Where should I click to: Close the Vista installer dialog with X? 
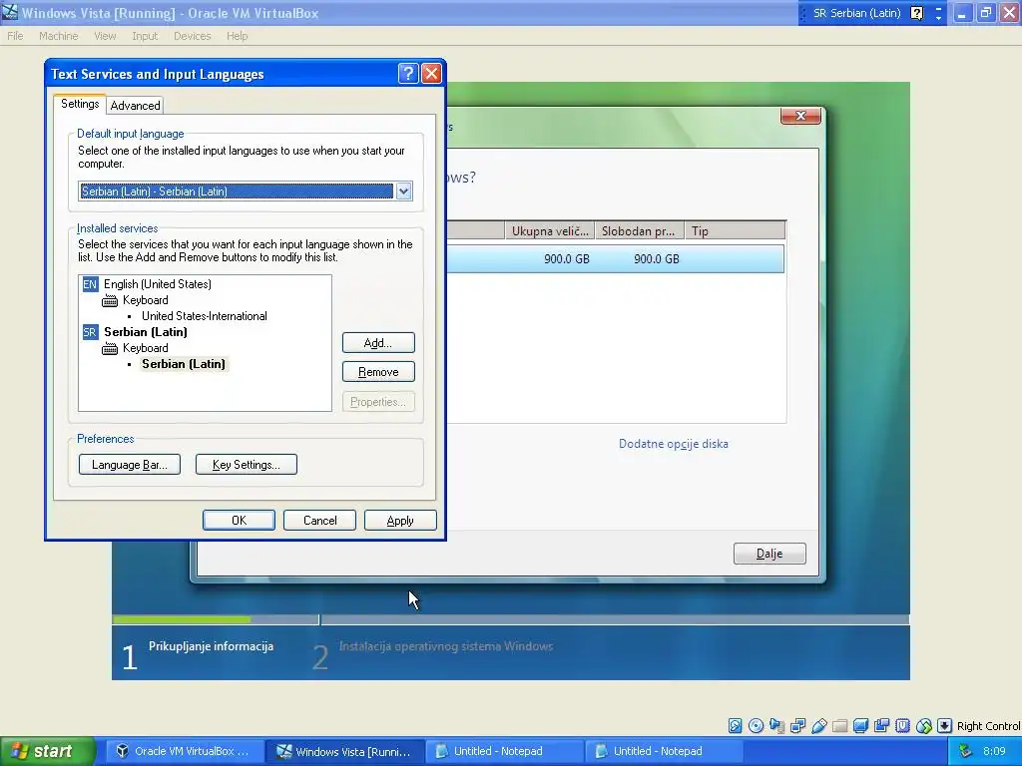click(800, 116)
